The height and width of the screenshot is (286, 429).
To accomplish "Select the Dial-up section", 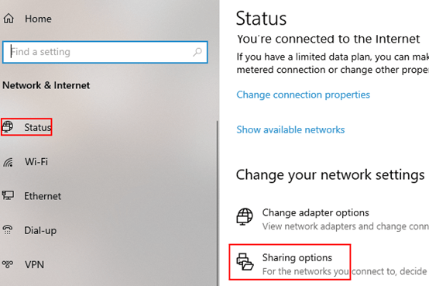I will (40, 231).
